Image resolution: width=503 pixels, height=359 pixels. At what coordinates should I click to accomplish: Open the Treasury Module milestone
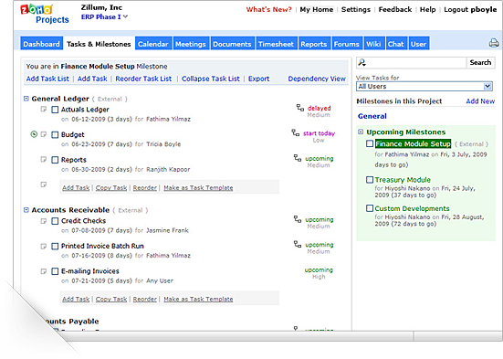pyautogui.click(x=403, y=180)
